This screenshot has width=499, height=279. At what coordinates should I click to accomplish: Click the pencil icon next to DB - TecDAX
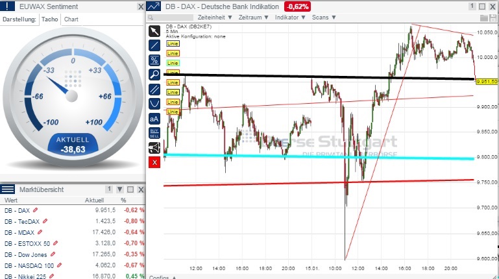click(x=45, y=221)
